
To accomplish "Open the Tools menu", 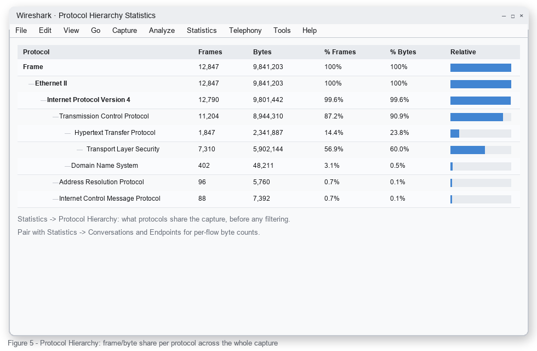I will [x=282, y=31].
